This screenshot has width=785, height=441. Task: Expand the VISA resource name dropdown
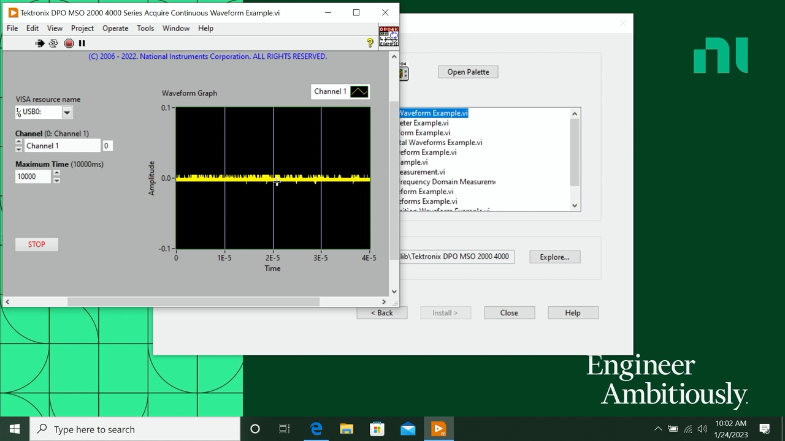(67, 112)
